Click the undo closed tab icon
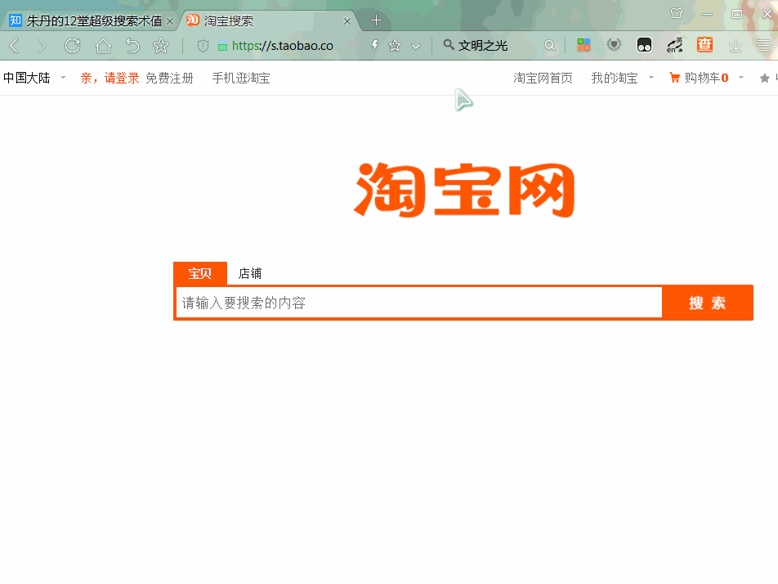778x584 pixels. point(132,46)
